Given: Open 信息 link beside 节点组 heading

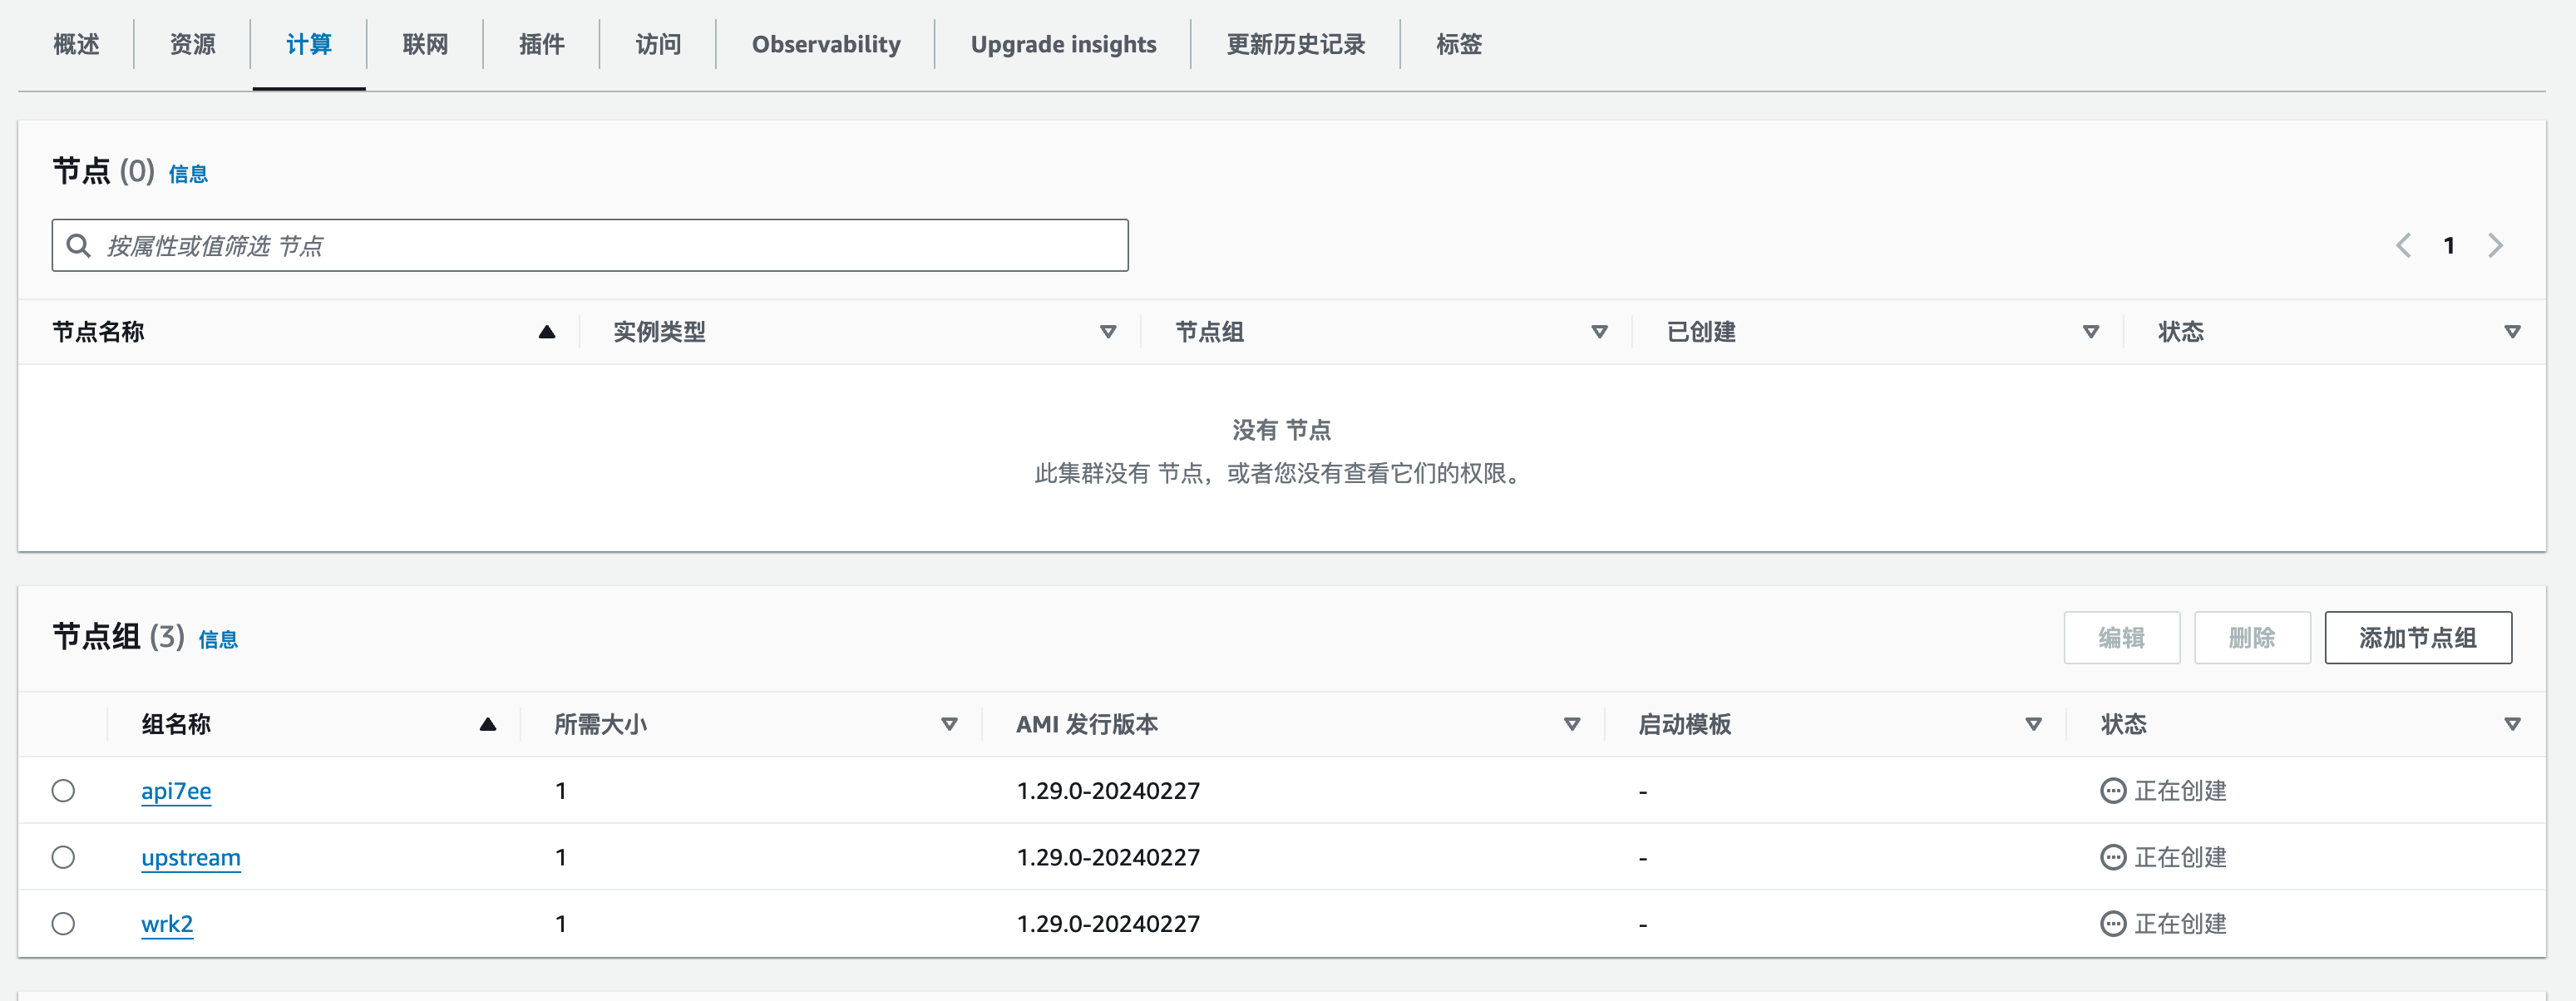Looking at the screenshot, I should [x=218, y=639].
